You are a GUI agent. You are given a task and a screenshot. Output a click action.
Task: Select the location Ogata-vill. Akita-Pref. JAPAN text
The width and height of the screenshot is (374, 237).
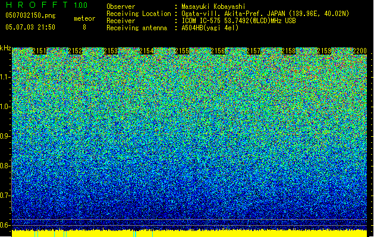pyautogui.click(x=233, y=14)
